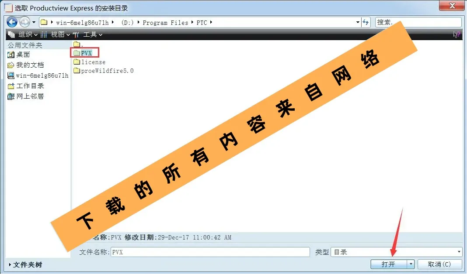Click the 文件名称 input field

(x=210, y=252)
